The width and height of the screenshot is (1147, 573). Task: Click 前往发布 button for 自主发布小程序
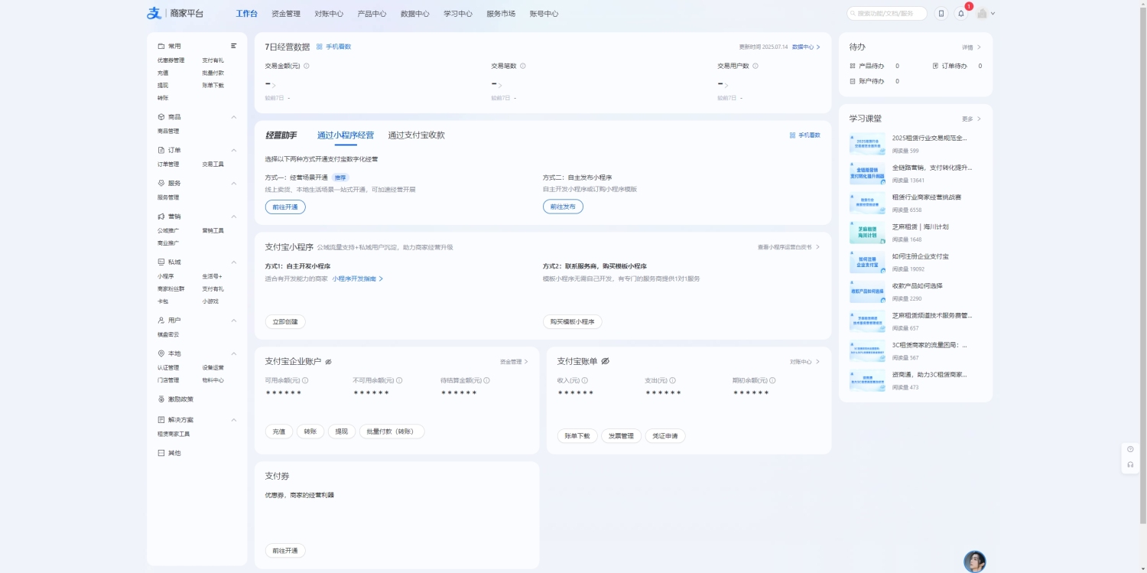tap(563, 207)
